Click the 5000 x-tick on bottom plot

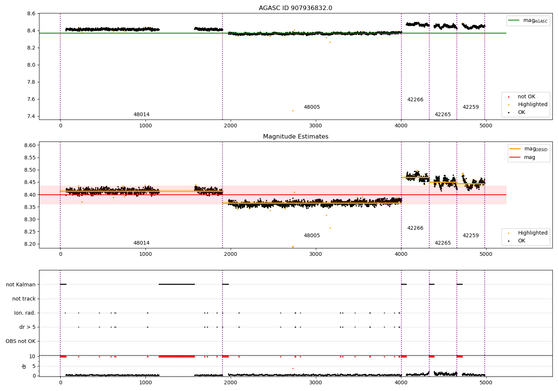486,383
